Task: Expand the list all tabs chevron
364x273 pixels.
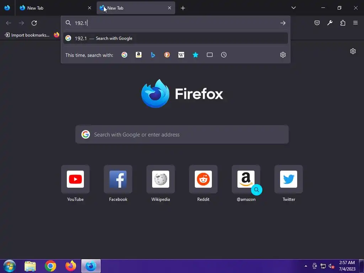Action: pos(293,8)
